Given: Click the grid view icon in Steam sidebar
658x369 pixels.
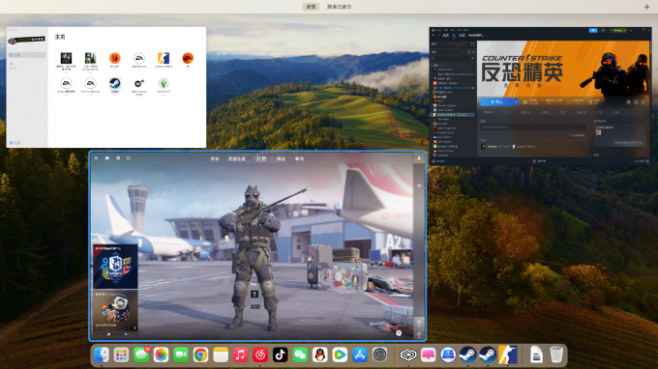Looking at the screenshot, I should click(472, 43).
